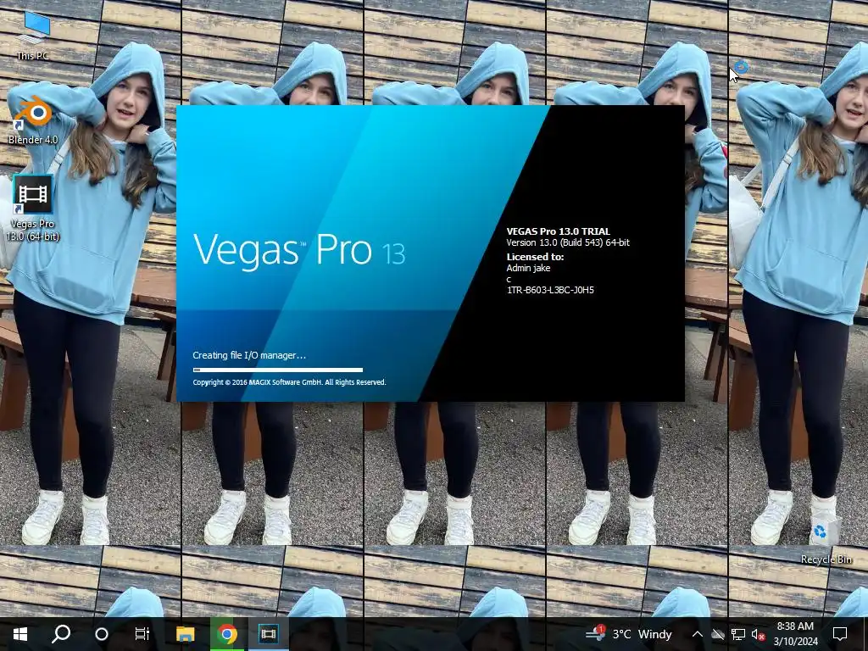Open Task View from the taskbar

pyautogui.click(x=142, y=634)
